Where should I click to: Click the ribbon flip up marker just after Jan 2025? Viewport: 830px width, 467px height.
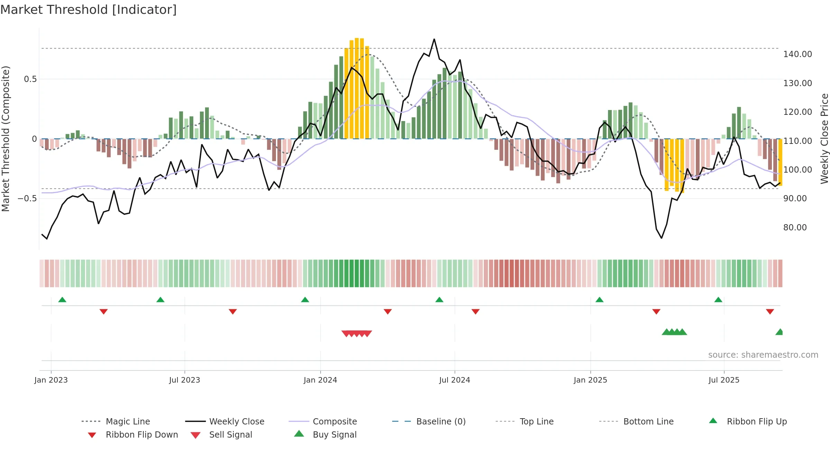599,300
